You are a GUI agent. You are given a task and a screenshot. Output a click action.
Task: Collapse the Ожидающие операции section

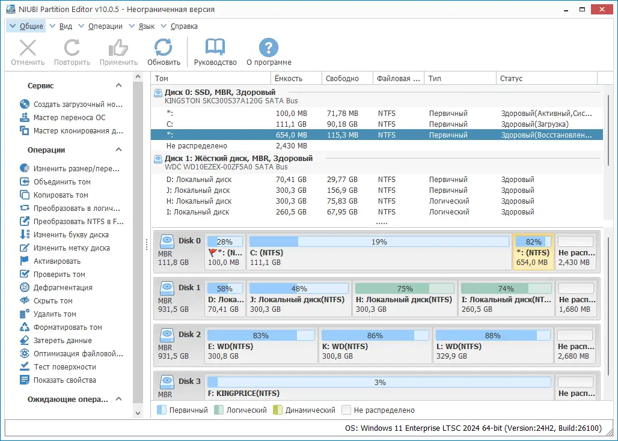[119, 399]
